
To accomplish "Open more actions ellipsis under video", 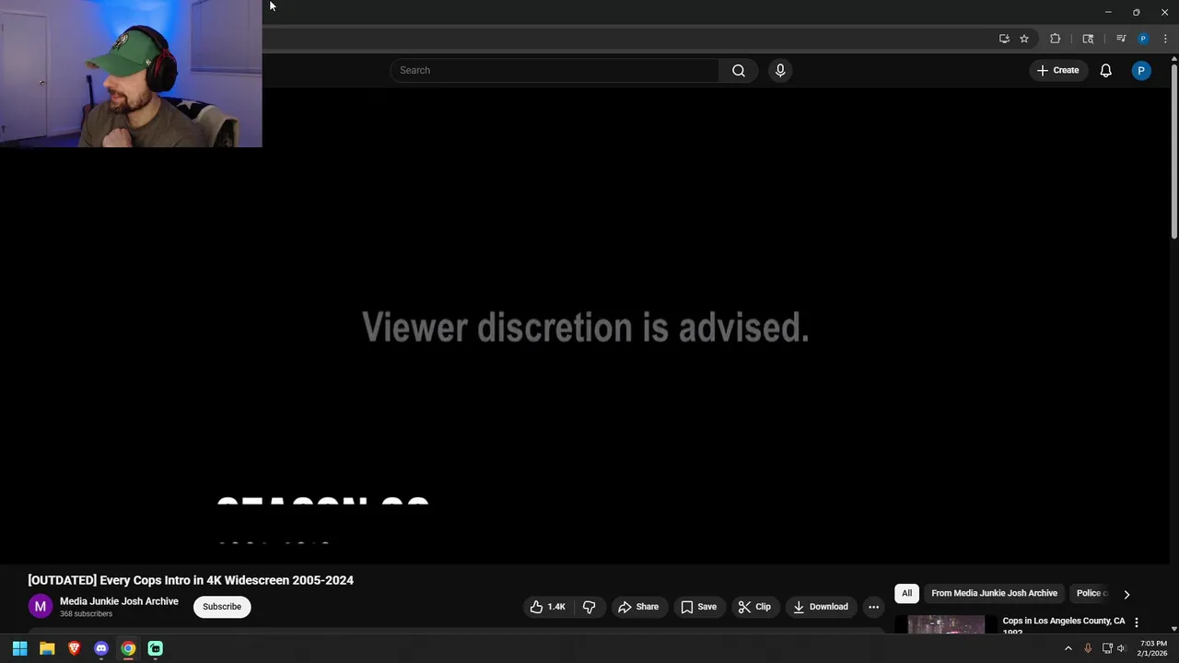I will pos(873,607).
